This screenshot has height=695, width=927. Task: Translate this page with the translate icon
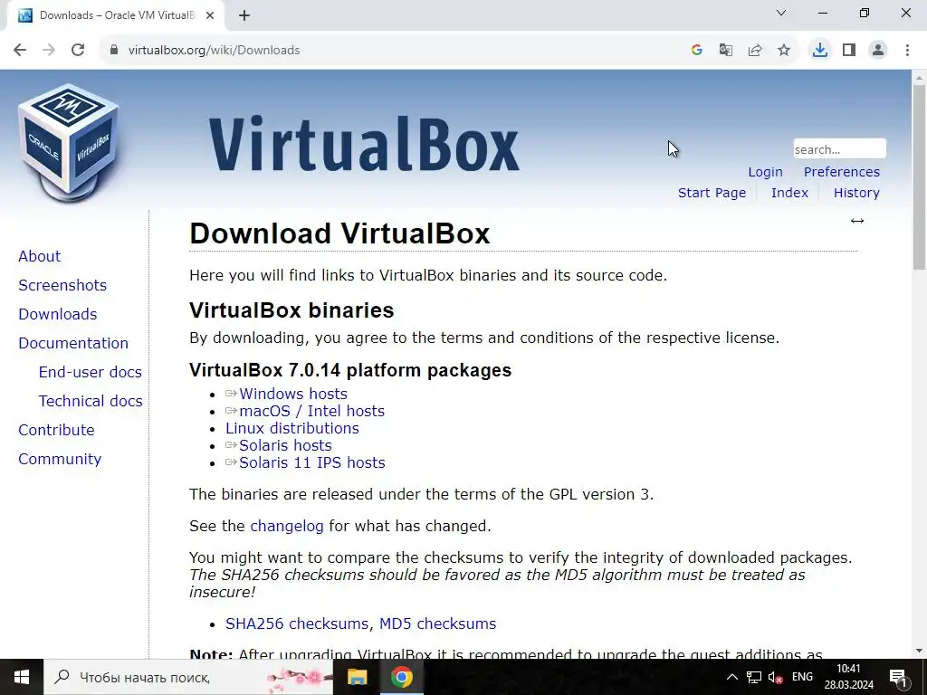point(726,51)
